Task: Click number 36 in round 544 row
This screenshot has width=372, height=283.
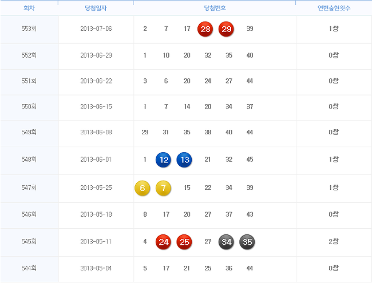Action: (229, 268)
